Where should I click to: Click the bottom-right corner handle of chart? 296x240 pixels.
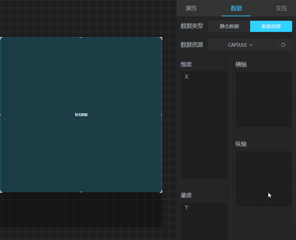(x=161, y=191)
